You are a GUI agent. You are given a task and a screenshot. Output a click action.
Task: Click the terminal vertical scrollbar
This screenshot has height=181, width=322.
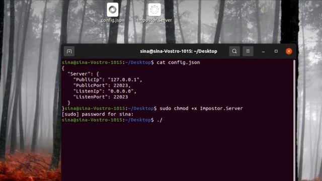[x=294, y=120]
